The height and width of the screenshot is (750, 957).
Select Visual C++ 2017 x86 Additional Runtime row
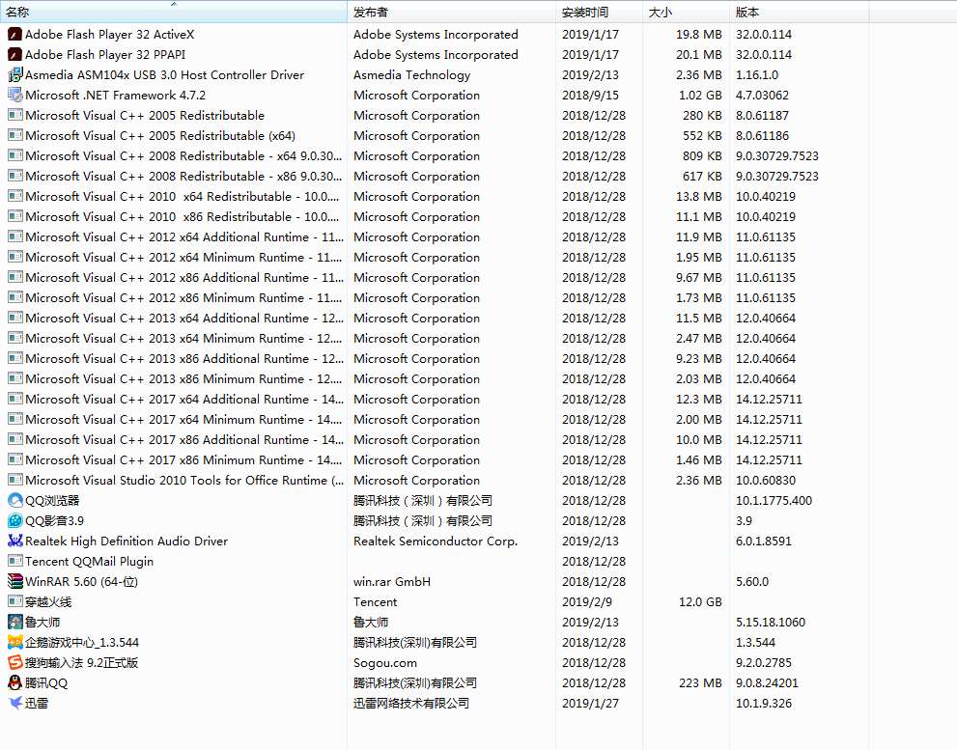pos(435,440)
